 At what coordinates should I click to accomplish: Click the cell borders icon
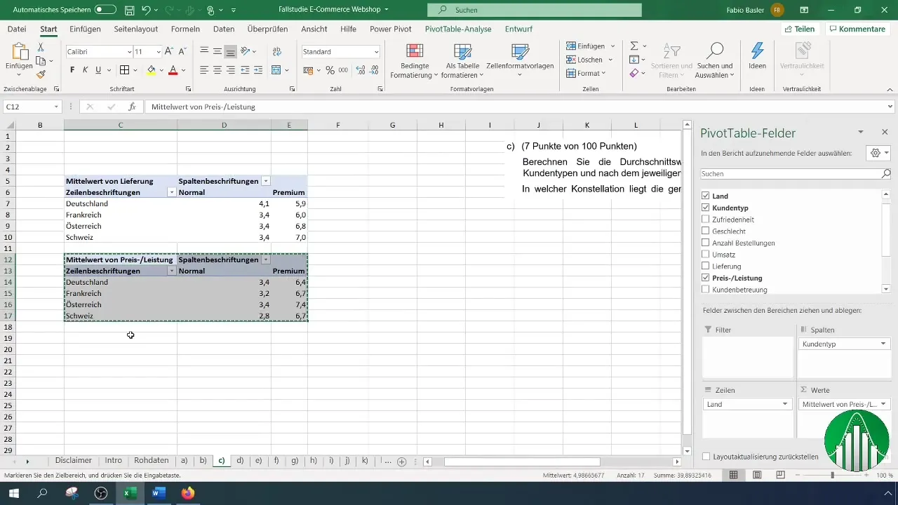pyautogui.click(x=124, y=70)
